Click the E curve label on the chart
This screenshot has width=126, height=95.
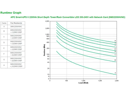[115, 49]
